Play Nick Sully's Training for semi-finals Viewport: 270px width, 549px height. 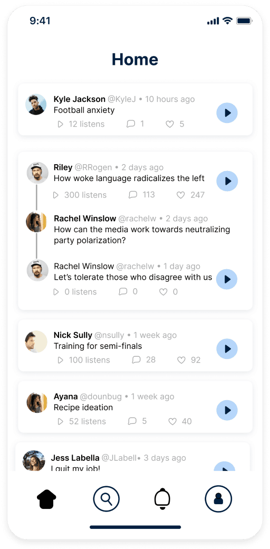pyautogui.click(x=227, y=349)
